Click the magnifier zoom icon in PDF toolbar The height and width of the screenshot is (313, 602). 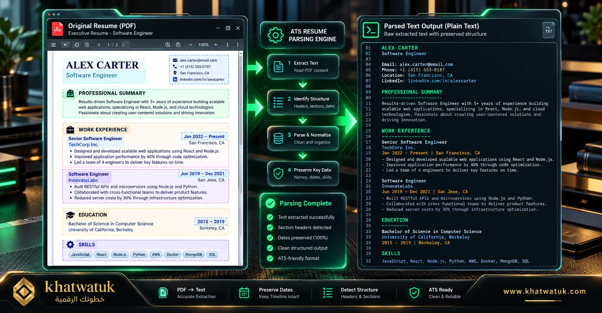click(168, 45)
